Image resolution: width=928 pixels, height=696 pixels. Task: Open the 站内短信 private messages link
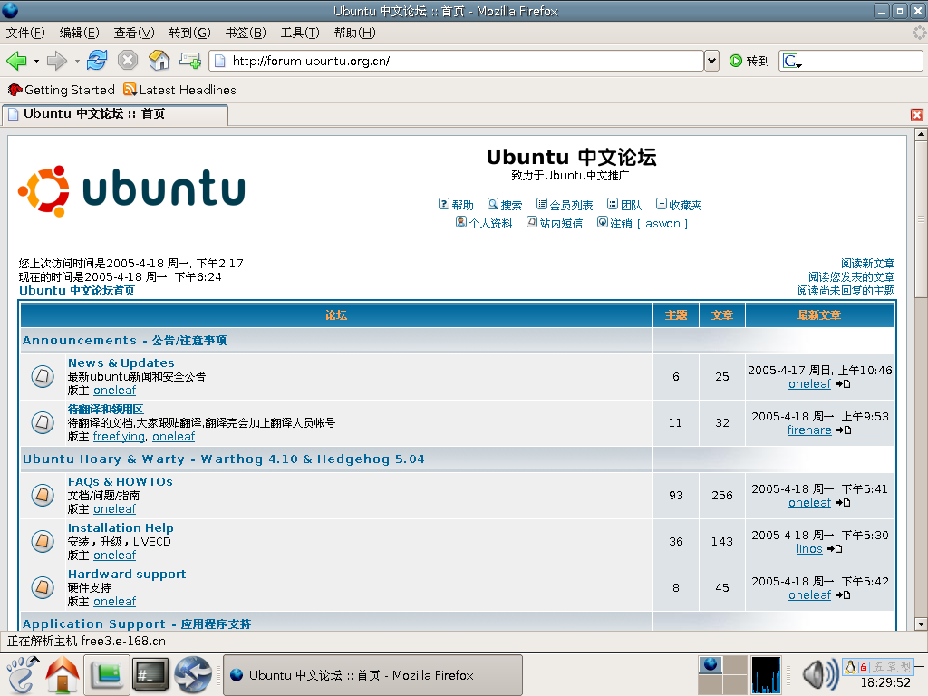click(x=555, y=223)
